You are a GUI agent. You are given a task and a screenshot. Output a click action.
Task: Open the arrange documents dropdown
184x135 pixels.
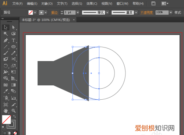(165, 4)
